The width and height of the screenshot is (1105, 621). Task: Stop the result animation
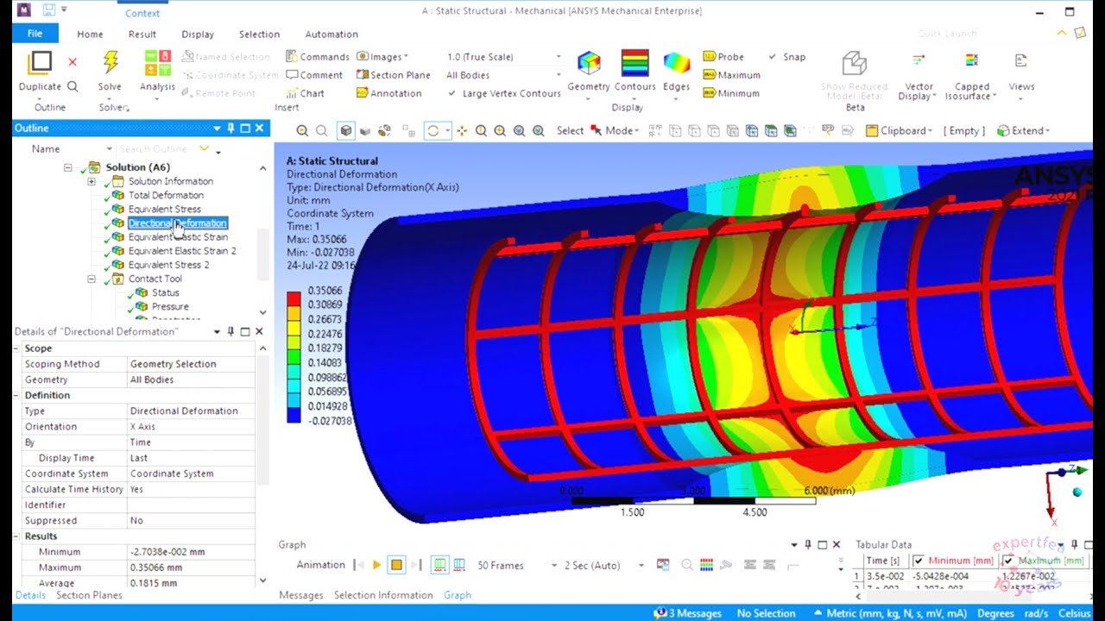coord(396,566)
